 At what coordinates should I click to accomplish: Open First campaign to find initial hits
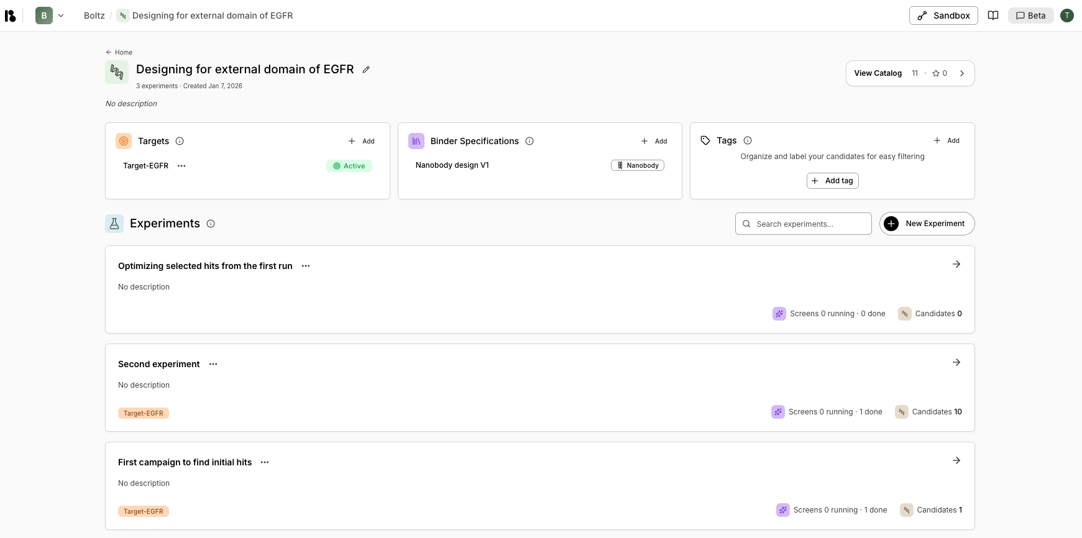185,462
